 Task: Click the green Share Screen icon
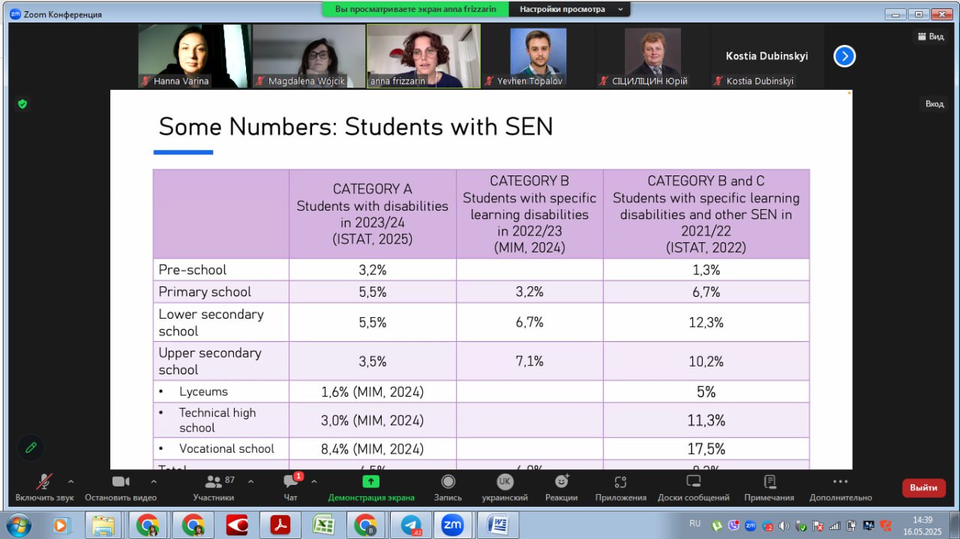[370, 482]
